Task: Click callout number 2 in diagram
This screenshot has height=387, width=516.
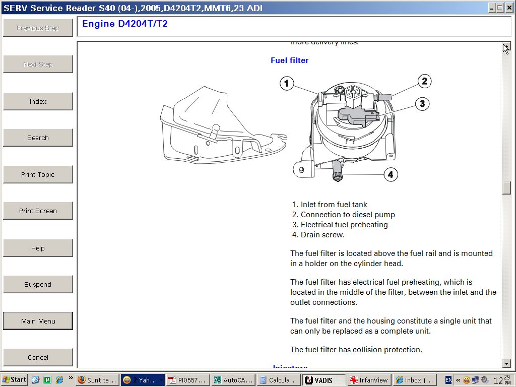Action: [x=424, y=81]
